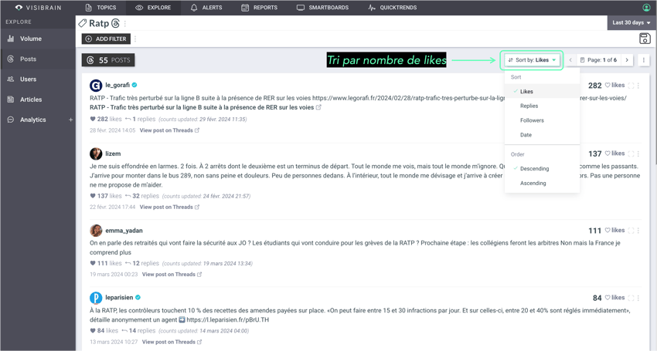The image size is (657, 351).
Task: Choose Likes in the Sort menu
Action: 542,91
